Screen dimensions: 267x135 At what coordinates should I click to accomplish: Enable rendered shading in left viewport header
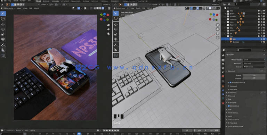[103, 8]
